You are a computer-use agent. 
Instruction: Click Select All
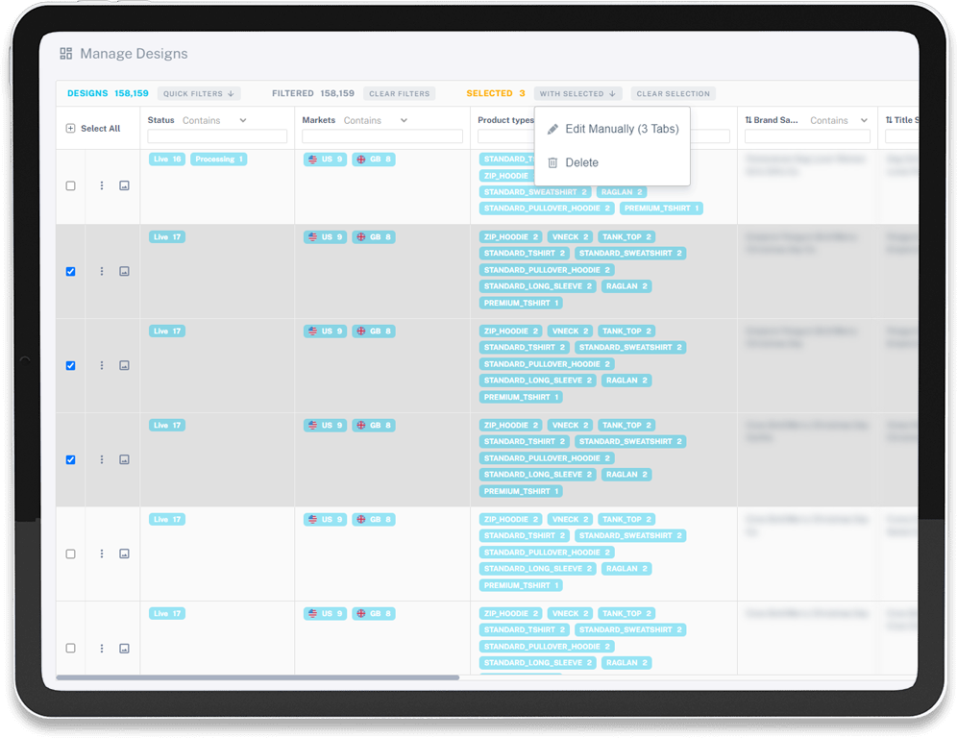(x=100, y=128)
